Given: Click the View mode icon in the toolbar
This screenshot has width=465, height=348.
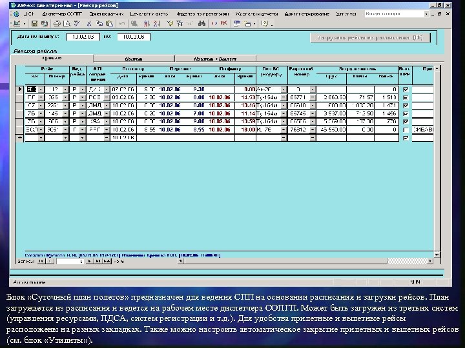Looking at the screenshot, I should click(17, 23).
